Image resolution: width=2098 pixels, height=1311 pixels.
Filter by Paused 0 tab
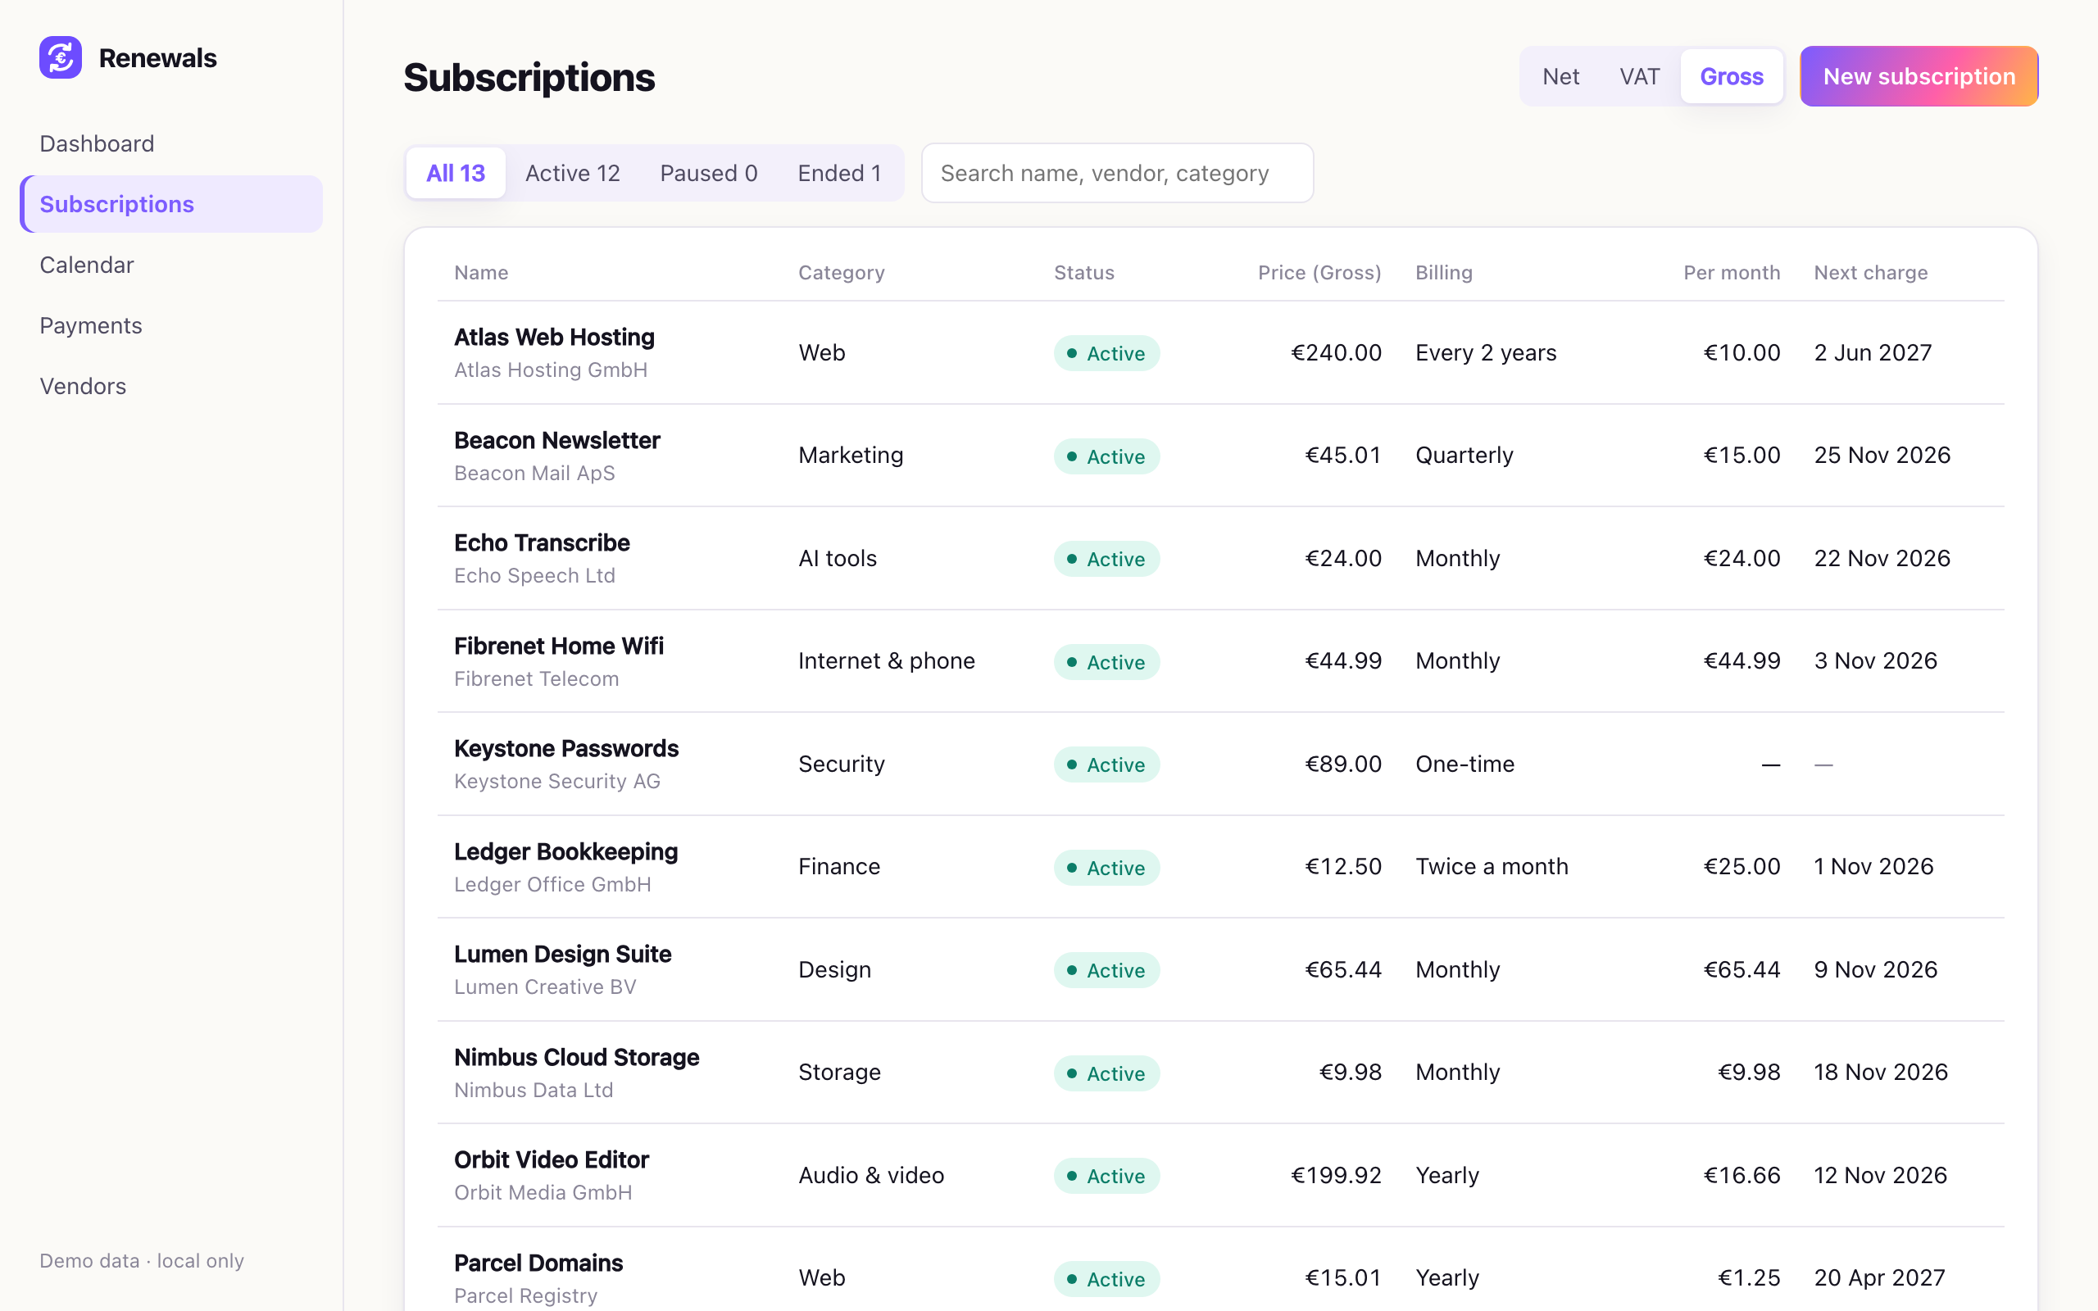(x=708, y=173)
